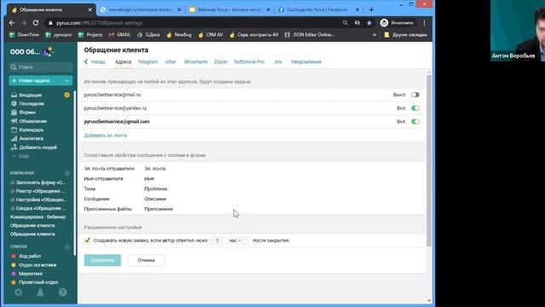Uncheck Создавать новую заявку checkbox

click(87, 240)
